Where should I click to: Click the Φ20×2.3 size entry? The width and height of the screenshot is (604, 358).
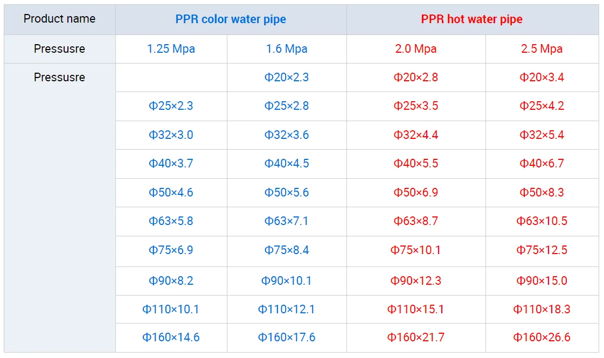(287, 78)
